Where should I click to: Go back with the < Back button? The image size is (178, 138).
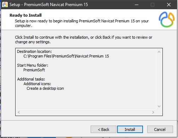click(x=103, y=129)
